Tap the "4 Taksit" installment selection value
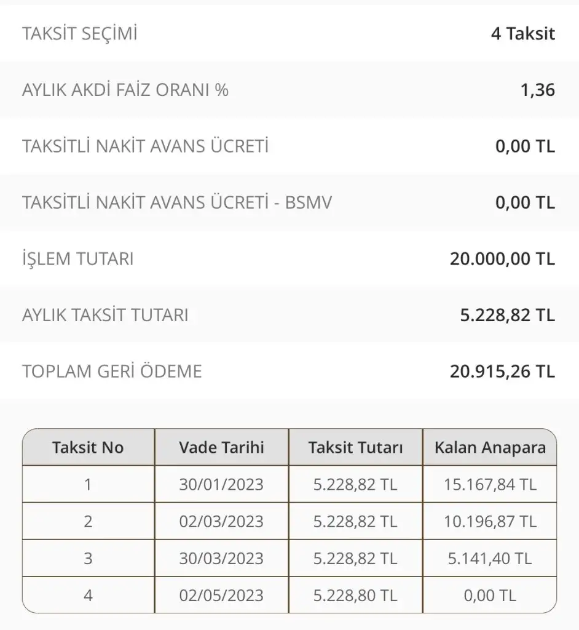 [522, 34]
